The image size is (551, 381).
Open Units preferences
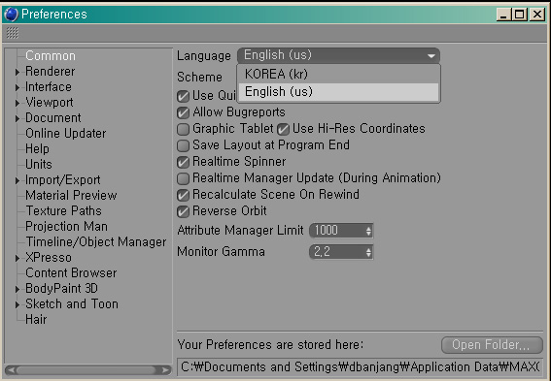[39, 165]
